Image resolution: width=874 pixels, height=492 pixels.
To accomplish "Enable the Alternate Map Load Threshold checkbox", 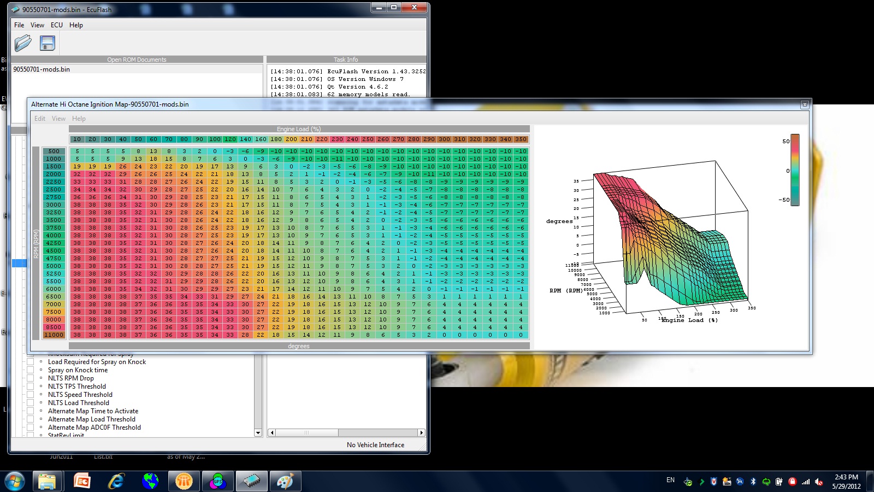I will 31,419.
